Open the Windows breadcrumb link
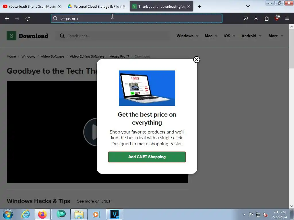The height and width of the screenshot is (220, 294). coord(28,56)
